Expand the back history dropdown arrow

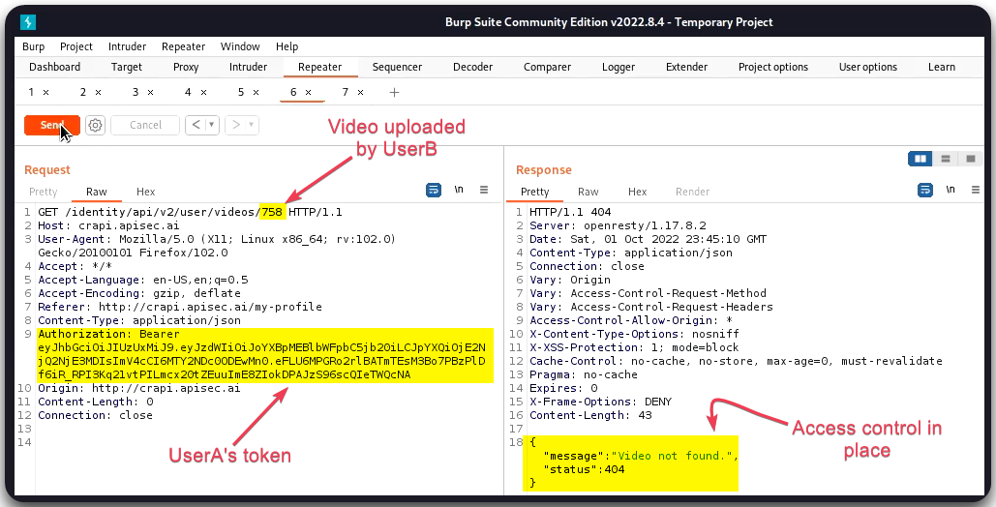click(211, 125)
